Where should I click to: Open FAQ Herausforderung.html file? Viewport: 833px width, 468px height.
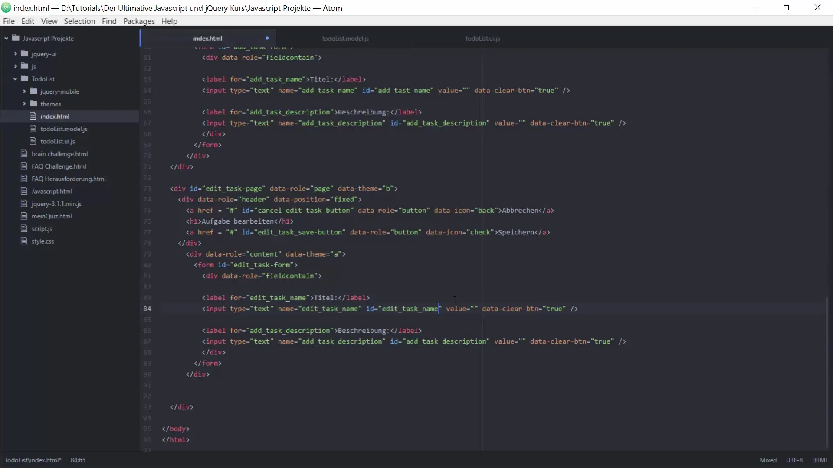pos(69,179)
